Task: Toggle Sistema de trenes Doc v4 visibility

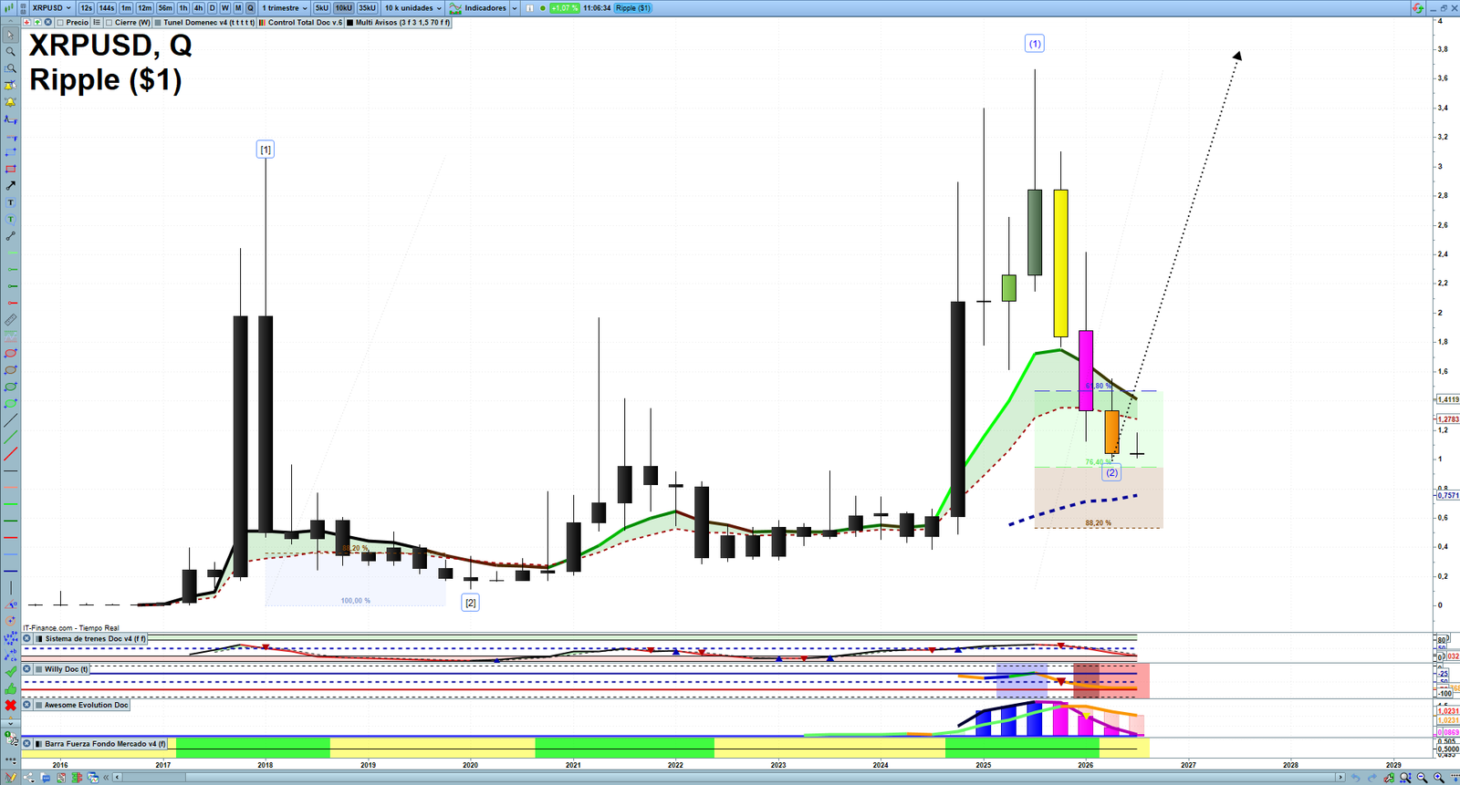Action: point(39,639)
